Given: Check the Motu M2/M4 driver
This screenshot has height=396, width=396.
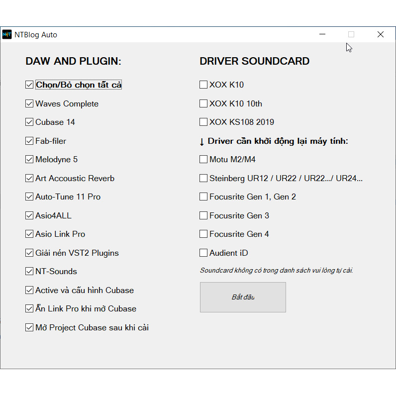Looking at the screenshot, I should tap(203, 160).
